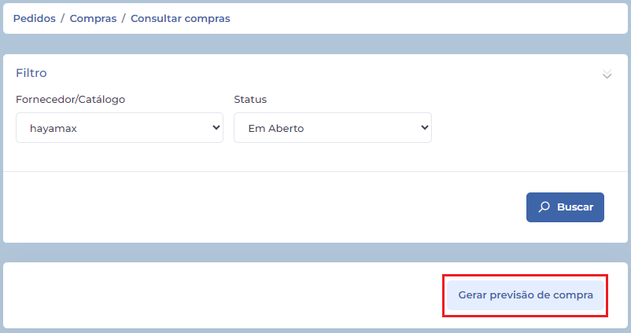631x333 pixels.
Task: Click Gerar previsão de compra button
Action: point(526,295)
